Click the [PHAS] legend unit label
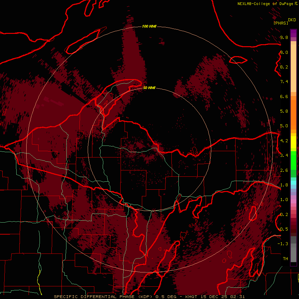 [x=281, y=23]
